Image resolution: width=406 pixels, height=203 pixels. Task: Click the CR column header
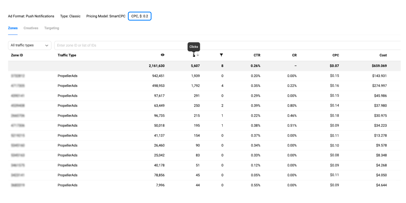pos(294,55)
